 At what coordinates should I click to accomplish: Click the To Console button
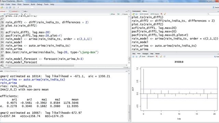[x=144, y=14]
